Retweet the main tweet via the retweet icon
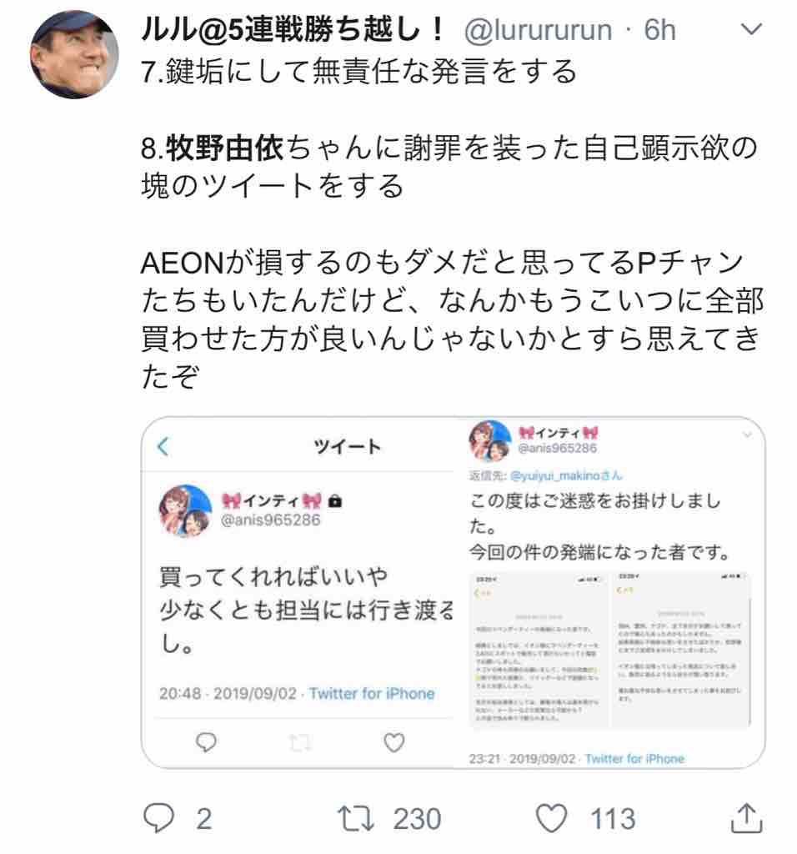797x854 pixels. click(x=355, y=819)
